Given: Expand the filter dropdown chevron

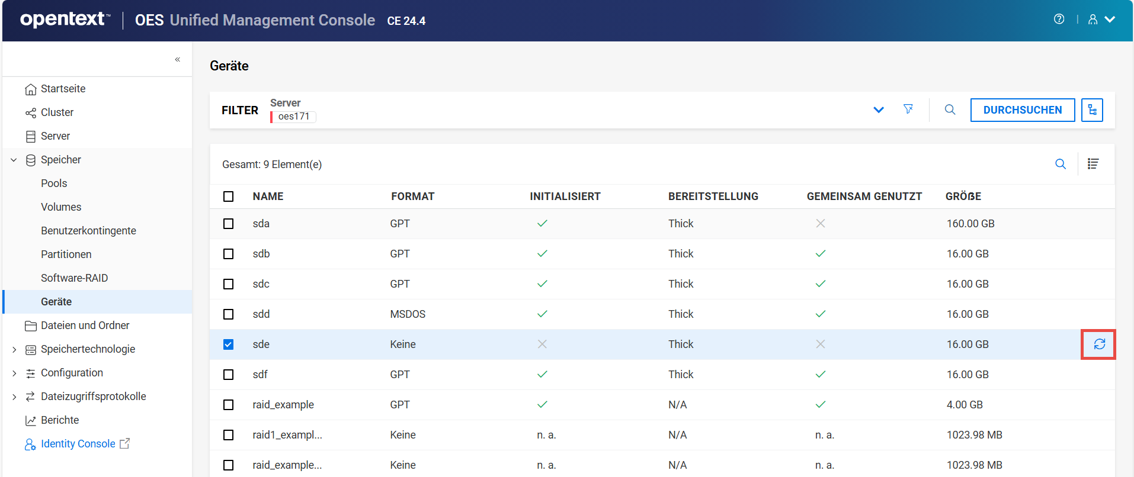Looking at the screenshot, I should tap(878, 110).
